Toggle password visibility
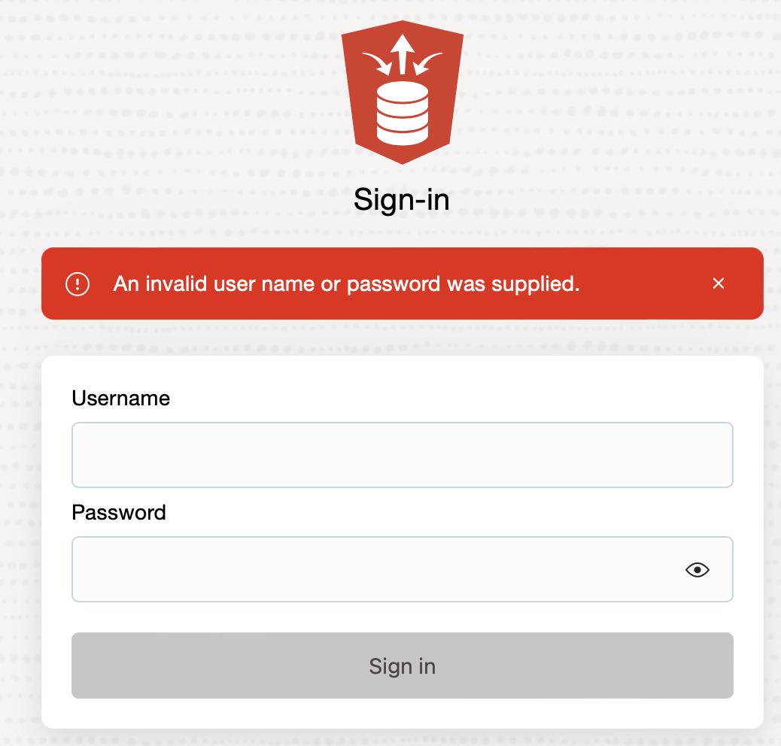 coord(697,569)
